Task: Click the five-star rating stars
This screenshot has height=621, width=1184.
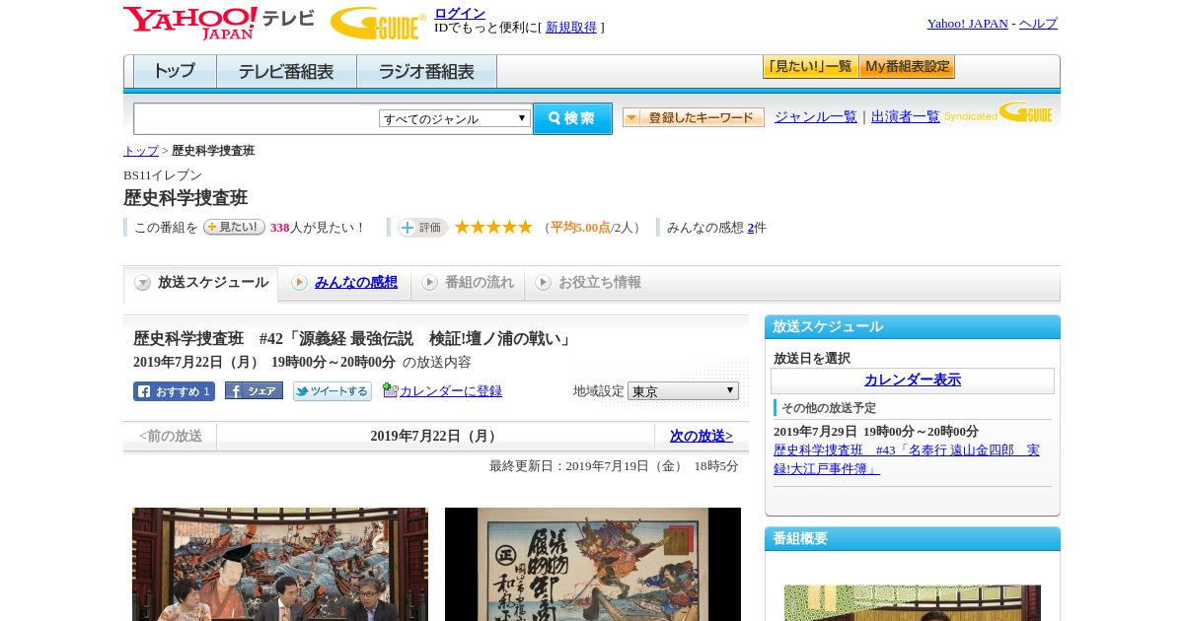Action: (493, 227)
